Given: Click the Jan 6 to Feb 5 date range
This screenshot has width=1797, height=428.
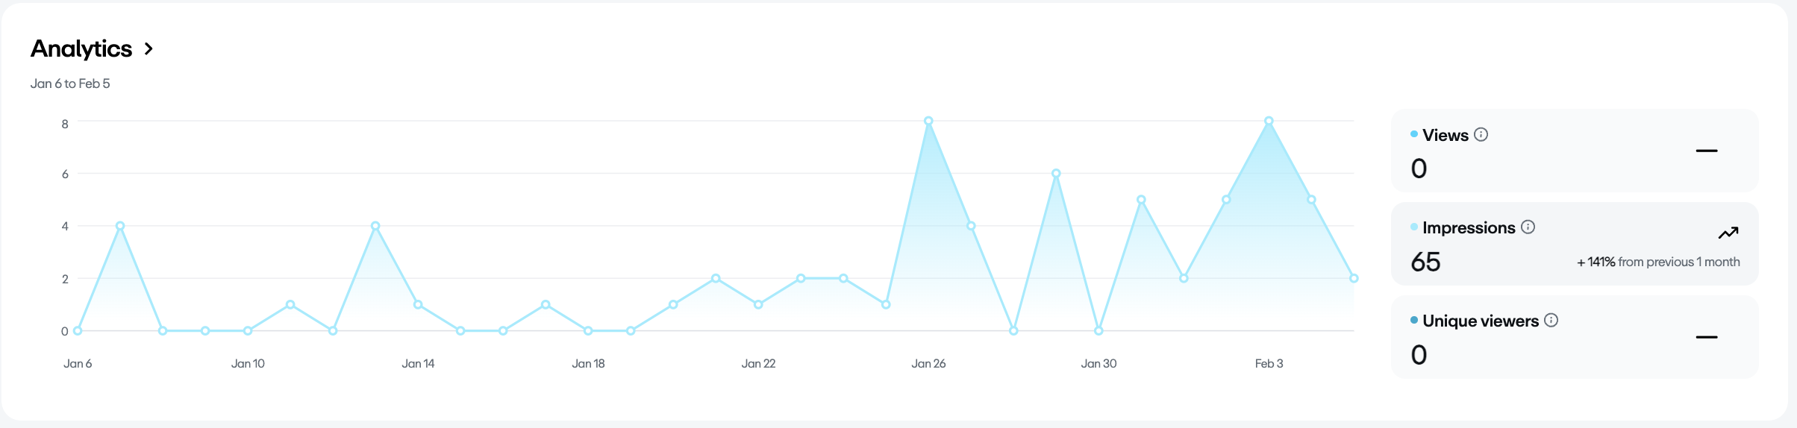Looking at the screenshot, I should (70, 84).
